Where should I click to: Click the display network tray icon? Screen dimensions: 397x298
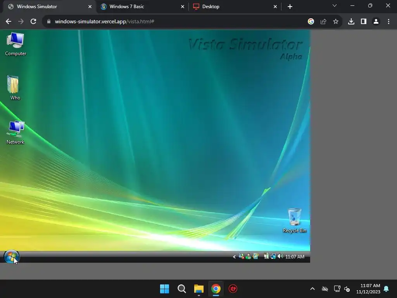pos(337,289)
